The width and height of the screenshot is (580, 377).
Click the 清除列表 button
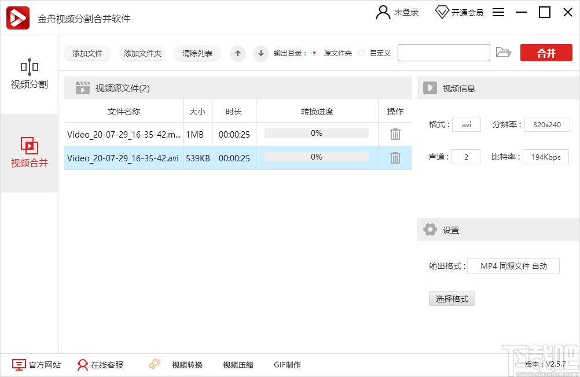point(197,53)
